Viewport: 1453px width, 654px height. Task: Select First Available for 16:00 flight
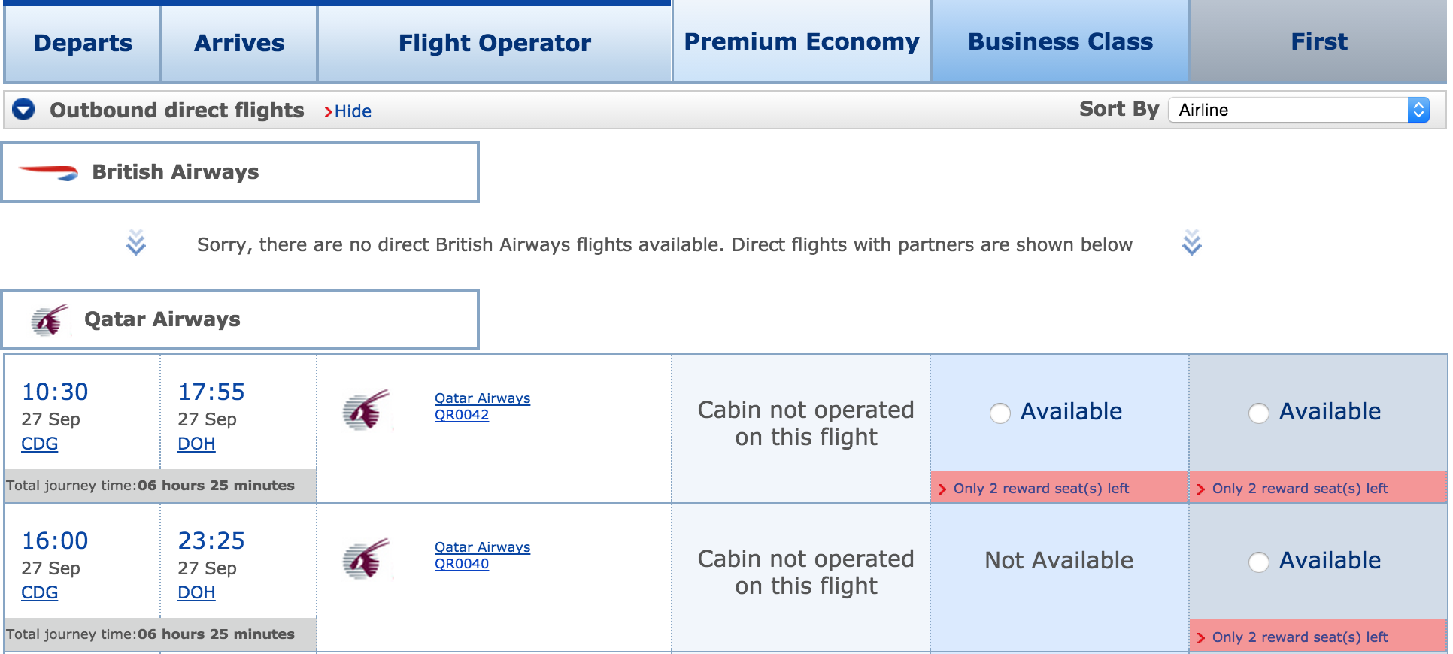click(1259, 562)
